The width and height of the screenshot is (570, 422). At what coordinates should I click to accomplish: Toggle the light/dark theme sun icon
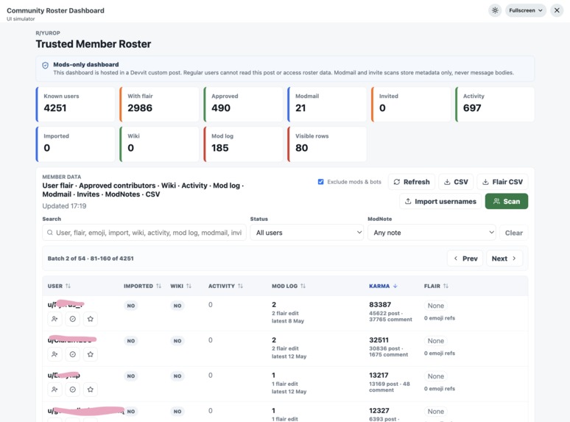pyautogui.click(x=495, y=10)
